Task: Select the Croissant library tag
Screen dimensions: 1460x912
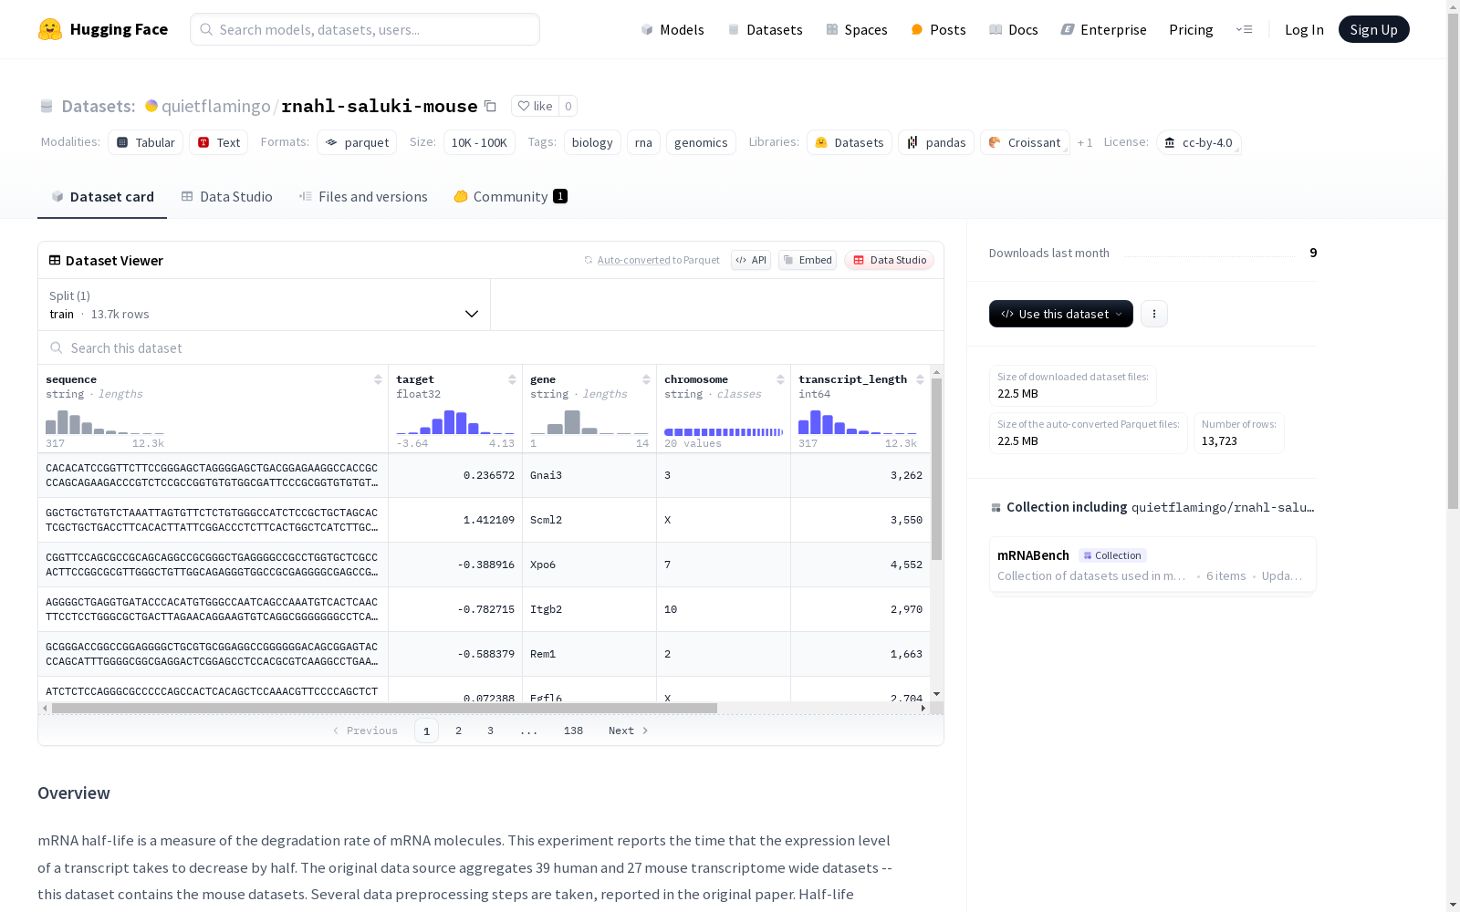Action: [x=1025, y=142]
